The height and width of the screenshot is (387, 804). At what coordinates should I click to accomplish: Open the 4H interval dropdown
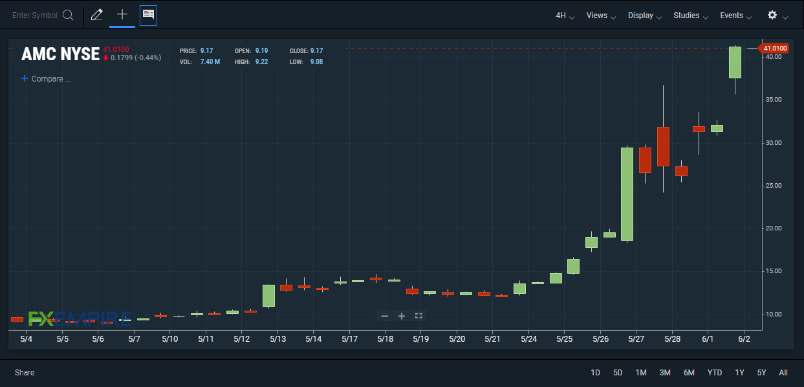point(565,16)
